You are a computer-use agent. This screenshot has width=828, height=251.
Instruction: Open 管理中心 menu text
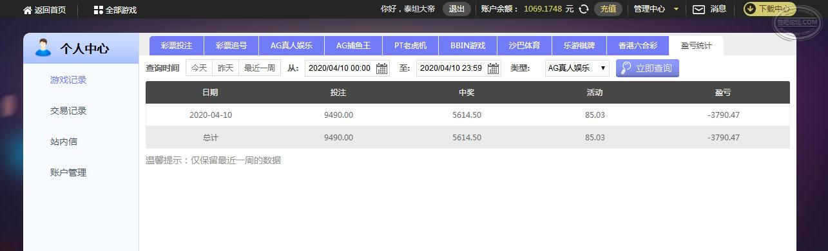pos(650,9)
